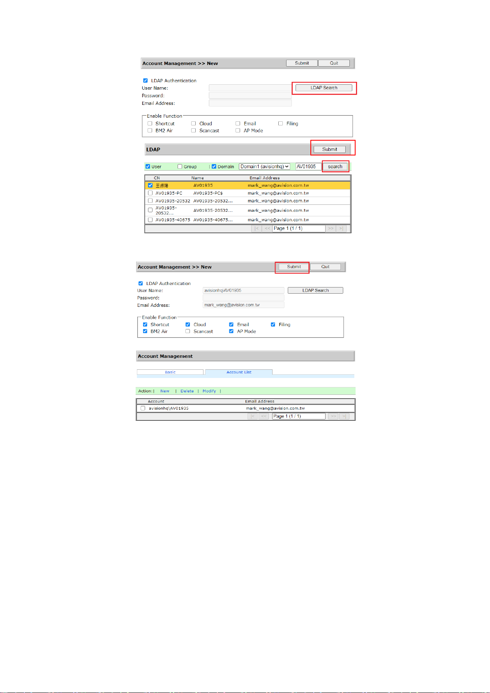Click Submit in the empty New form header
Viewport: 490px width, 693px height.
302,63
